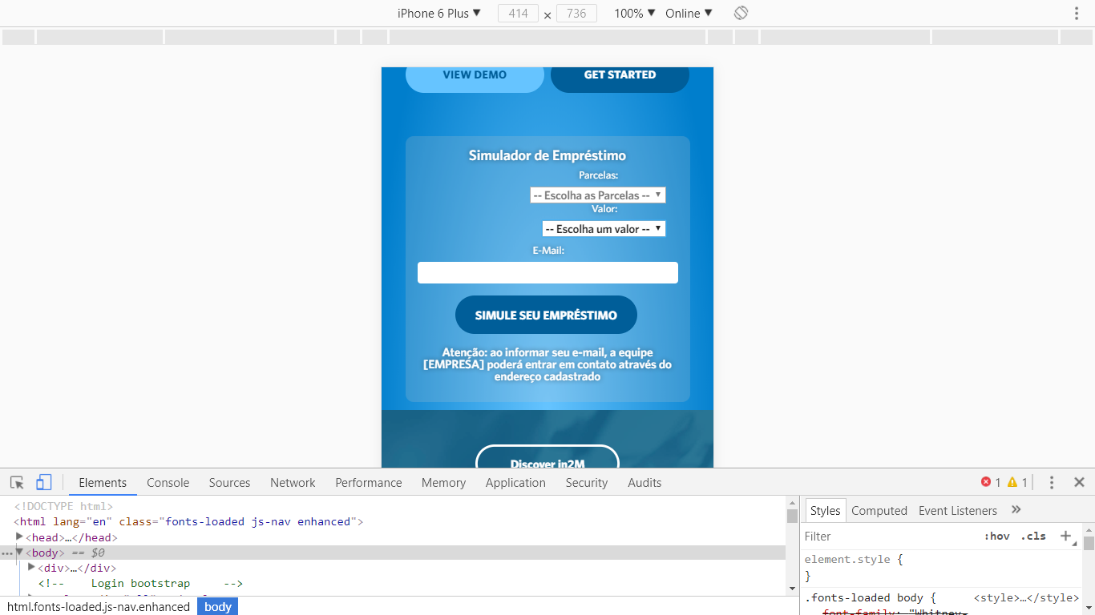Collapse the body element node

(x=19, y=552)
